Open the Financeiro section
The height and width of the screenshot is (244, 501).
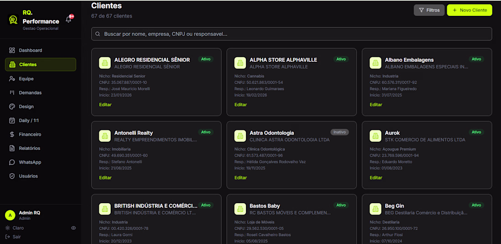(x=30, y=134)
